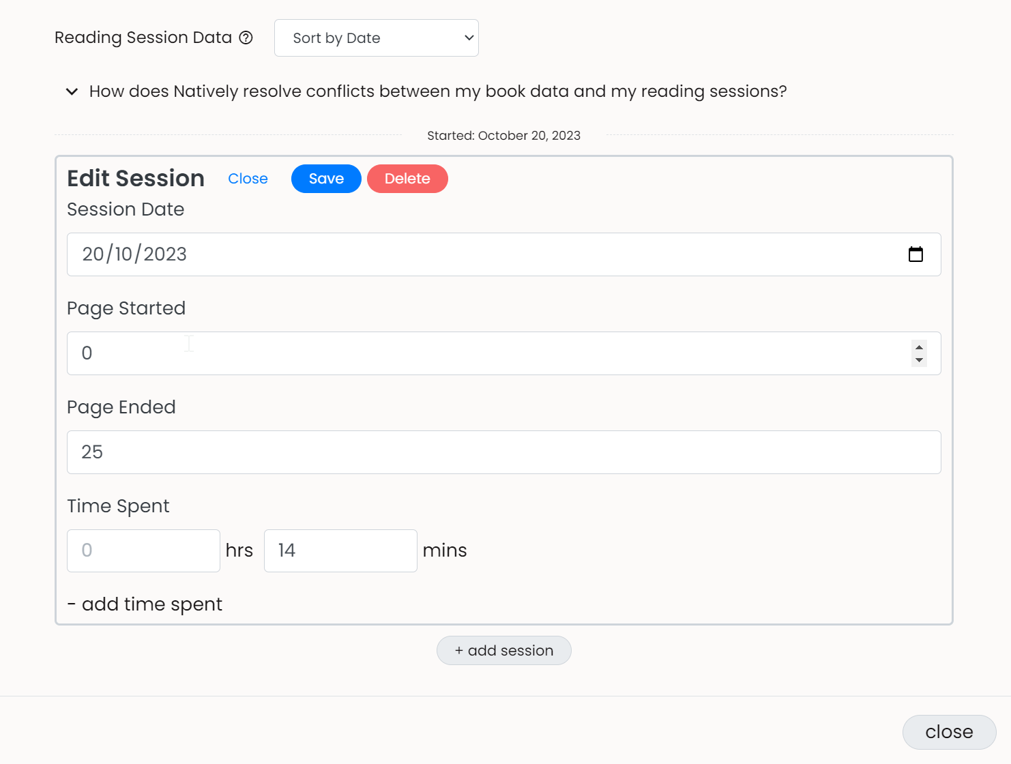Click into the Page Started input

pyautogui.click(x=478, y=353)
